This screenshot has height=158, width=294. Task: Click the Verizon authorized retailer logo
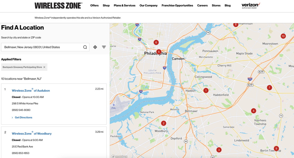[x=251, y=6]
